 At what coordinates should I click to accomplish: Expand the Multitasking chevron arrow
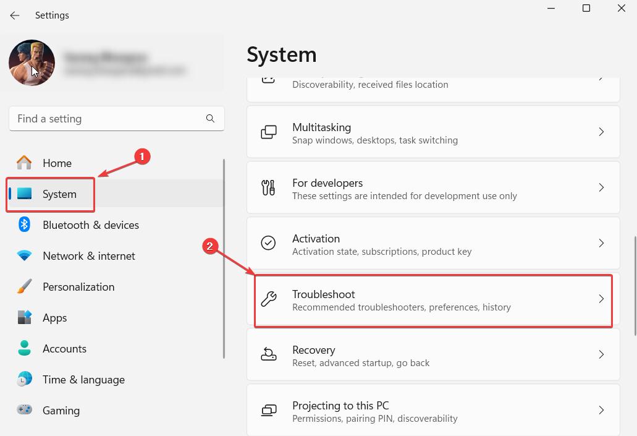point(601,132)
